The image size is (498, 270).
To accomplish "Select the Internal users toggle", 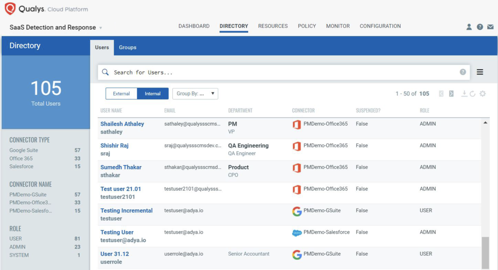I will tap(153, 94).
